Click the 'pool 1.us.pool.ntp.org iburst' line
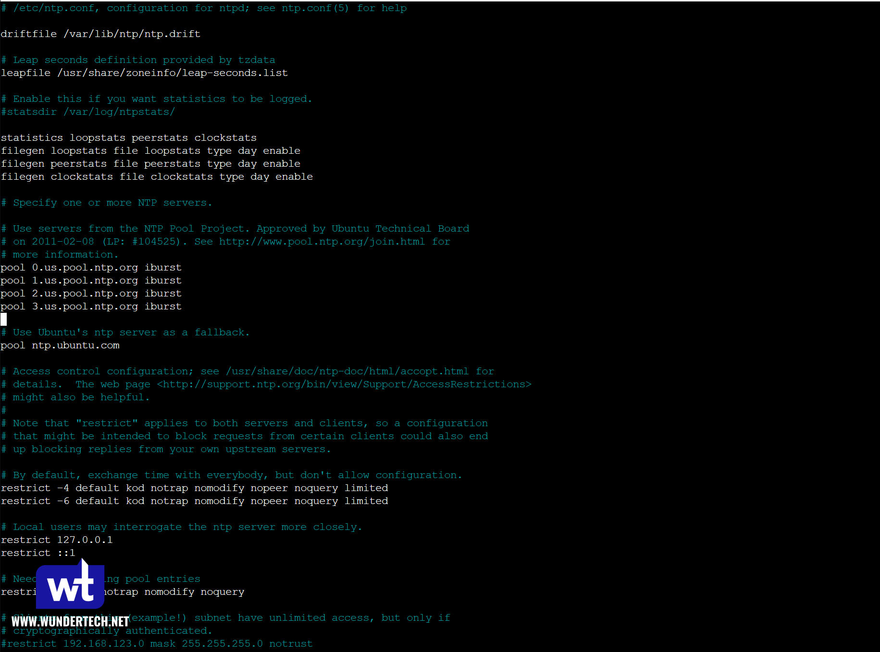The height and width of the screenshot is (652, 880). tap(91, 281)
